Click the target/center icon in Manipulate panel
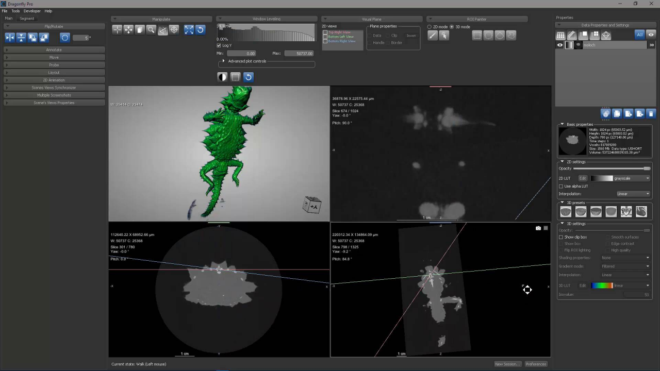 (174, 29)
